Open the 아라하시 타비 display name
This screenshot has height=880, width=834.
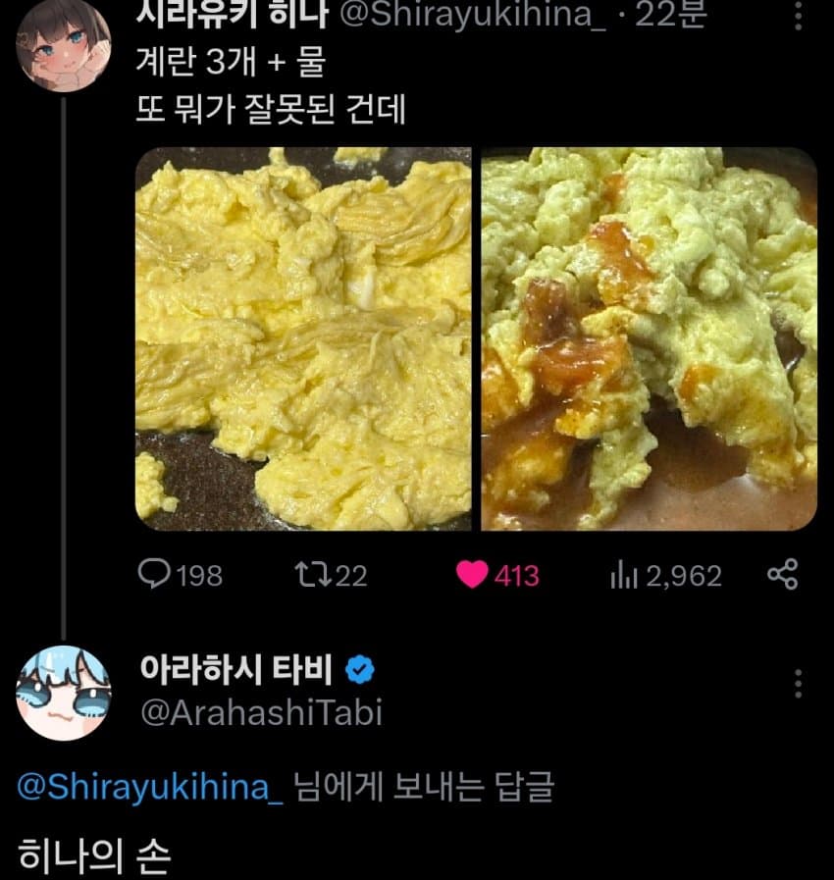tap(236, 669)
